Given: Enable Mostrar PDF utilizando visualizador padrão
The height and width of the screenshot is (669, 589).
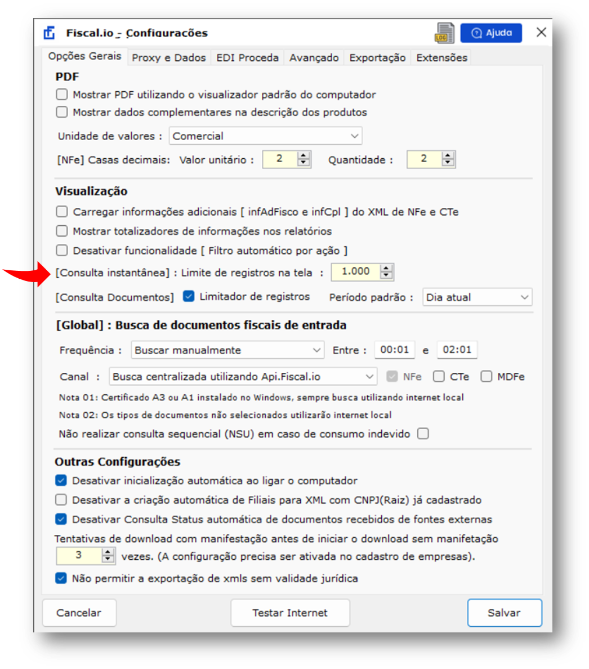Looking at the screenshot, I should (x=62, y=94).
